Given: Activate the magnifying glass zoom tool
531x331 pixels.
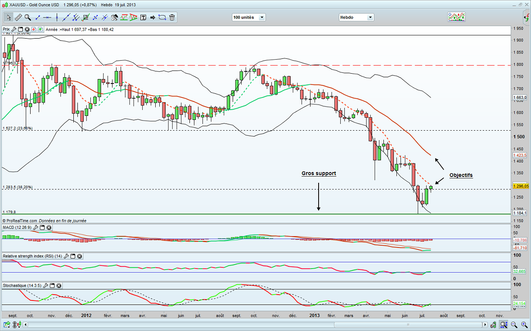Looking at the screenshot, I should tap(28, 18).
